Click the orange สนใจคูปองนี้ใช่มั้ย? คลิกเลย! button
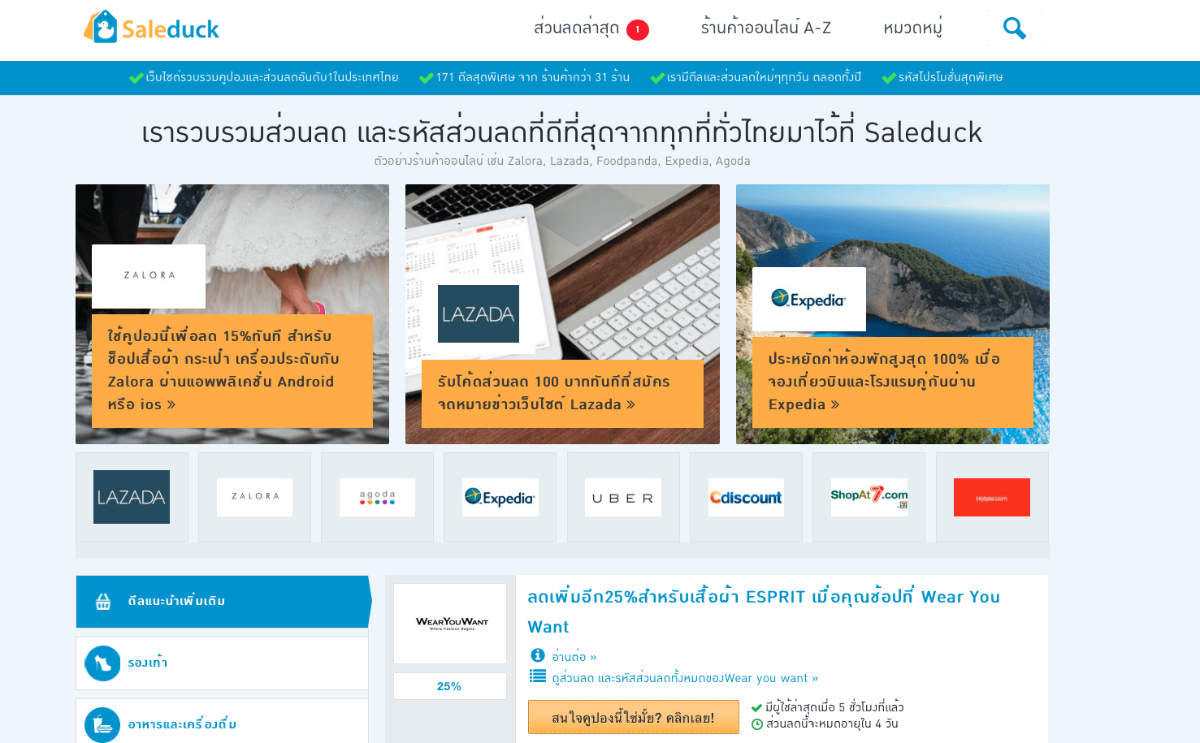The width and height of the screenshot is (1200, 743). (x=634, y=717)
